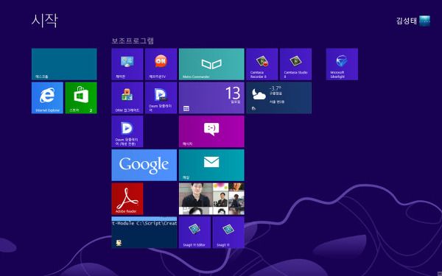The width and height of the screenshot is (442, 276).
Task: Open the green Store tile
Action: 81,98
